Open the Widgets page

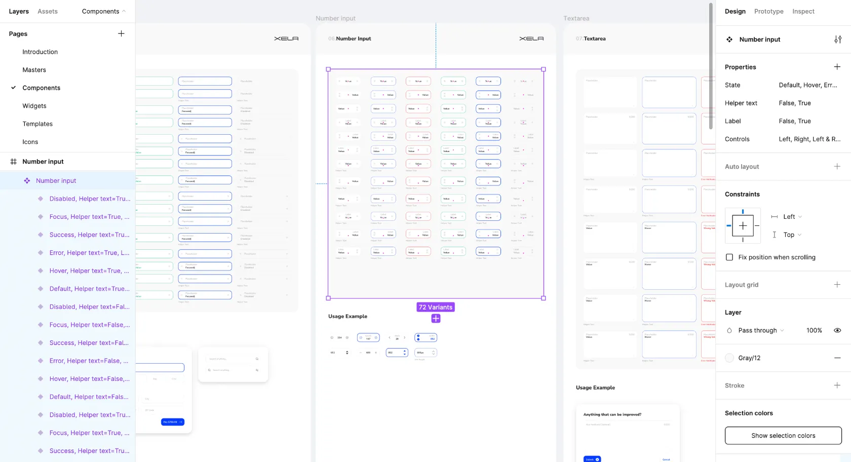point(34,106)
